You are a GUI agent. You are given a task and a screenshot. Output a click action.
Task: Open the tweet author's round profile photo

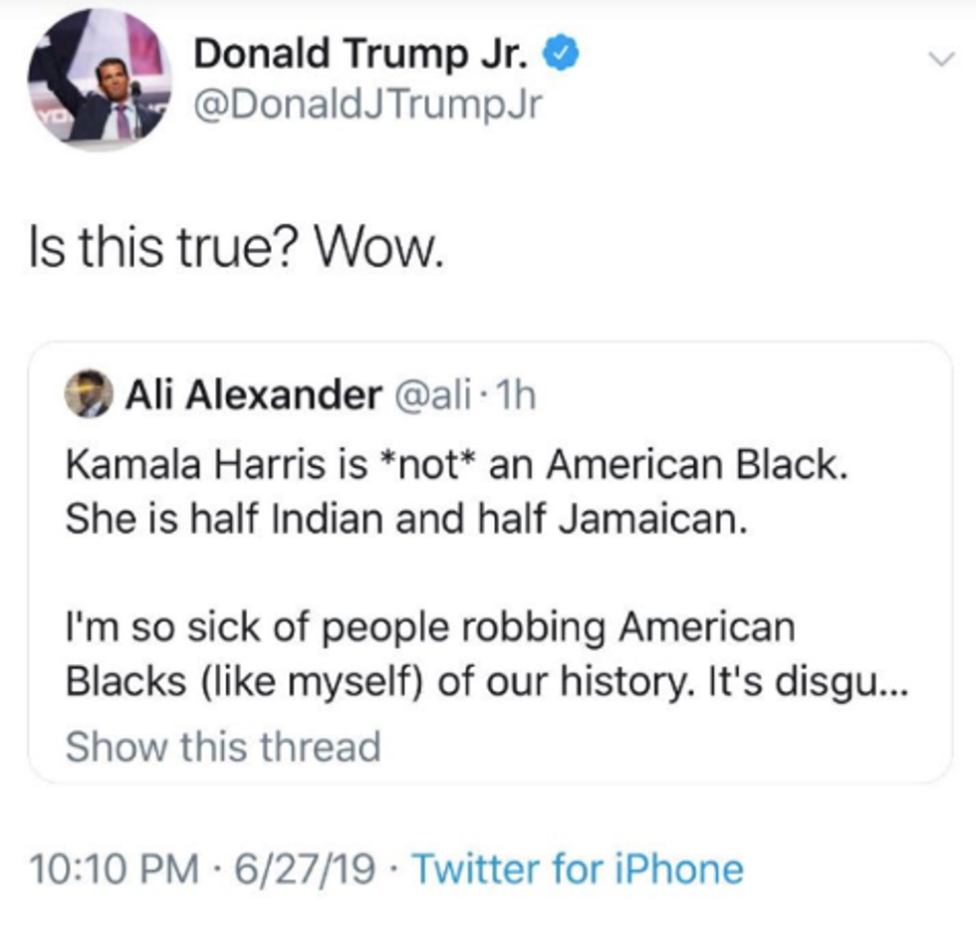coord(100,82)
